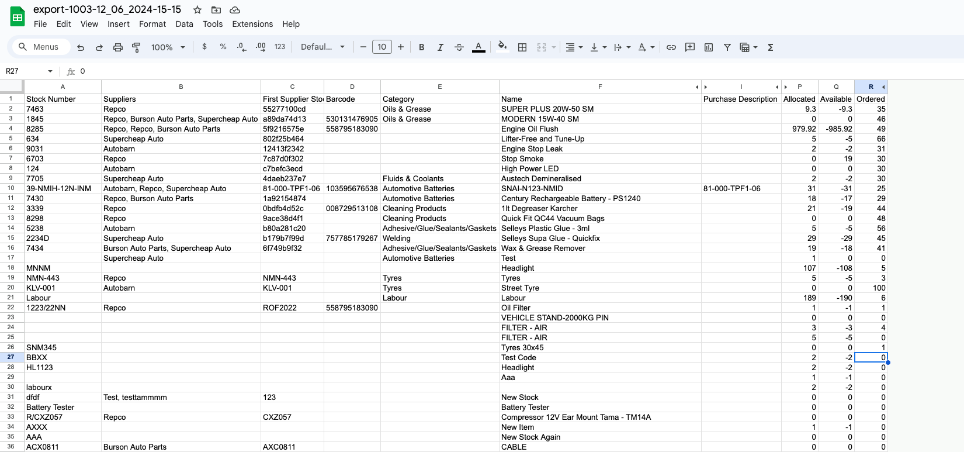Expand hidden columns after column I
This screenshot has height=452, width=964.
tap(777, 87)
